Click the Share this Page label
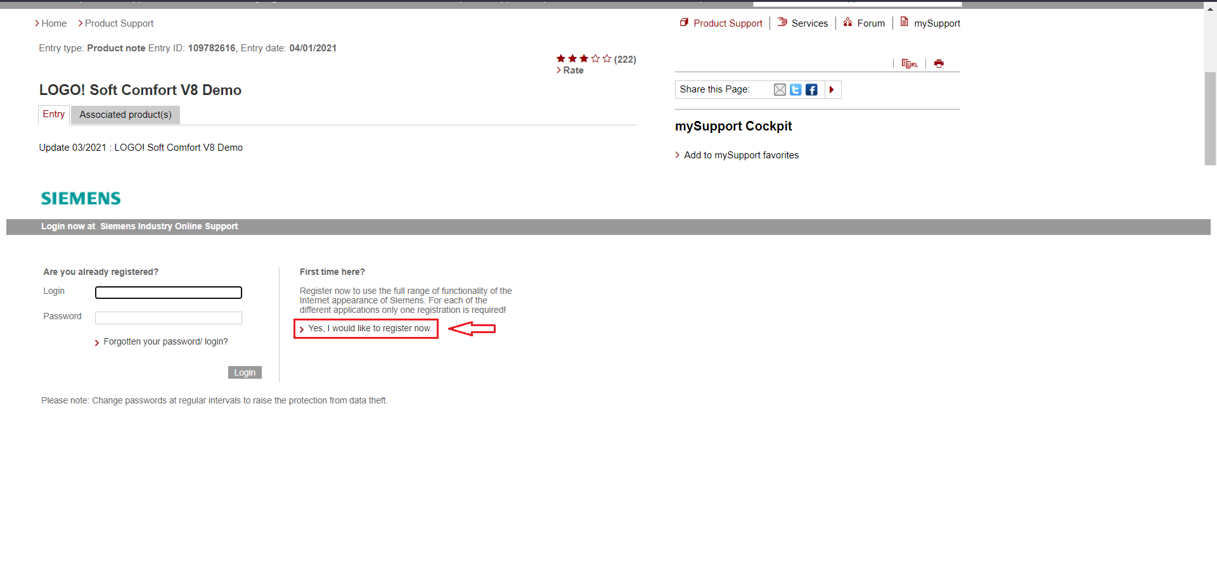This screenshot has height=570, width=1217. tap(714, 89)
